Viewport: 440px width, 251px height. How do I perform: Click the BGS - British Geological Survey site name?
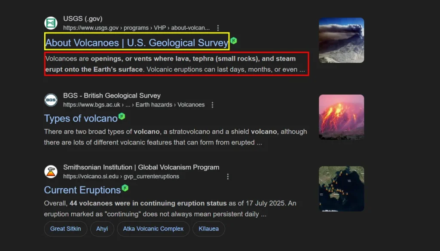coord(112,95)
